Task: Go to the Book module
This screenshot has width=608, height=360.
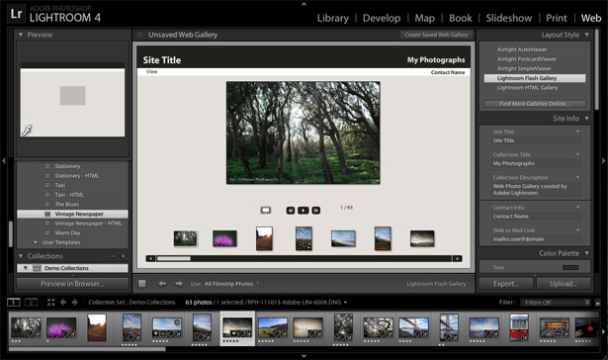Action: [461, 18]
